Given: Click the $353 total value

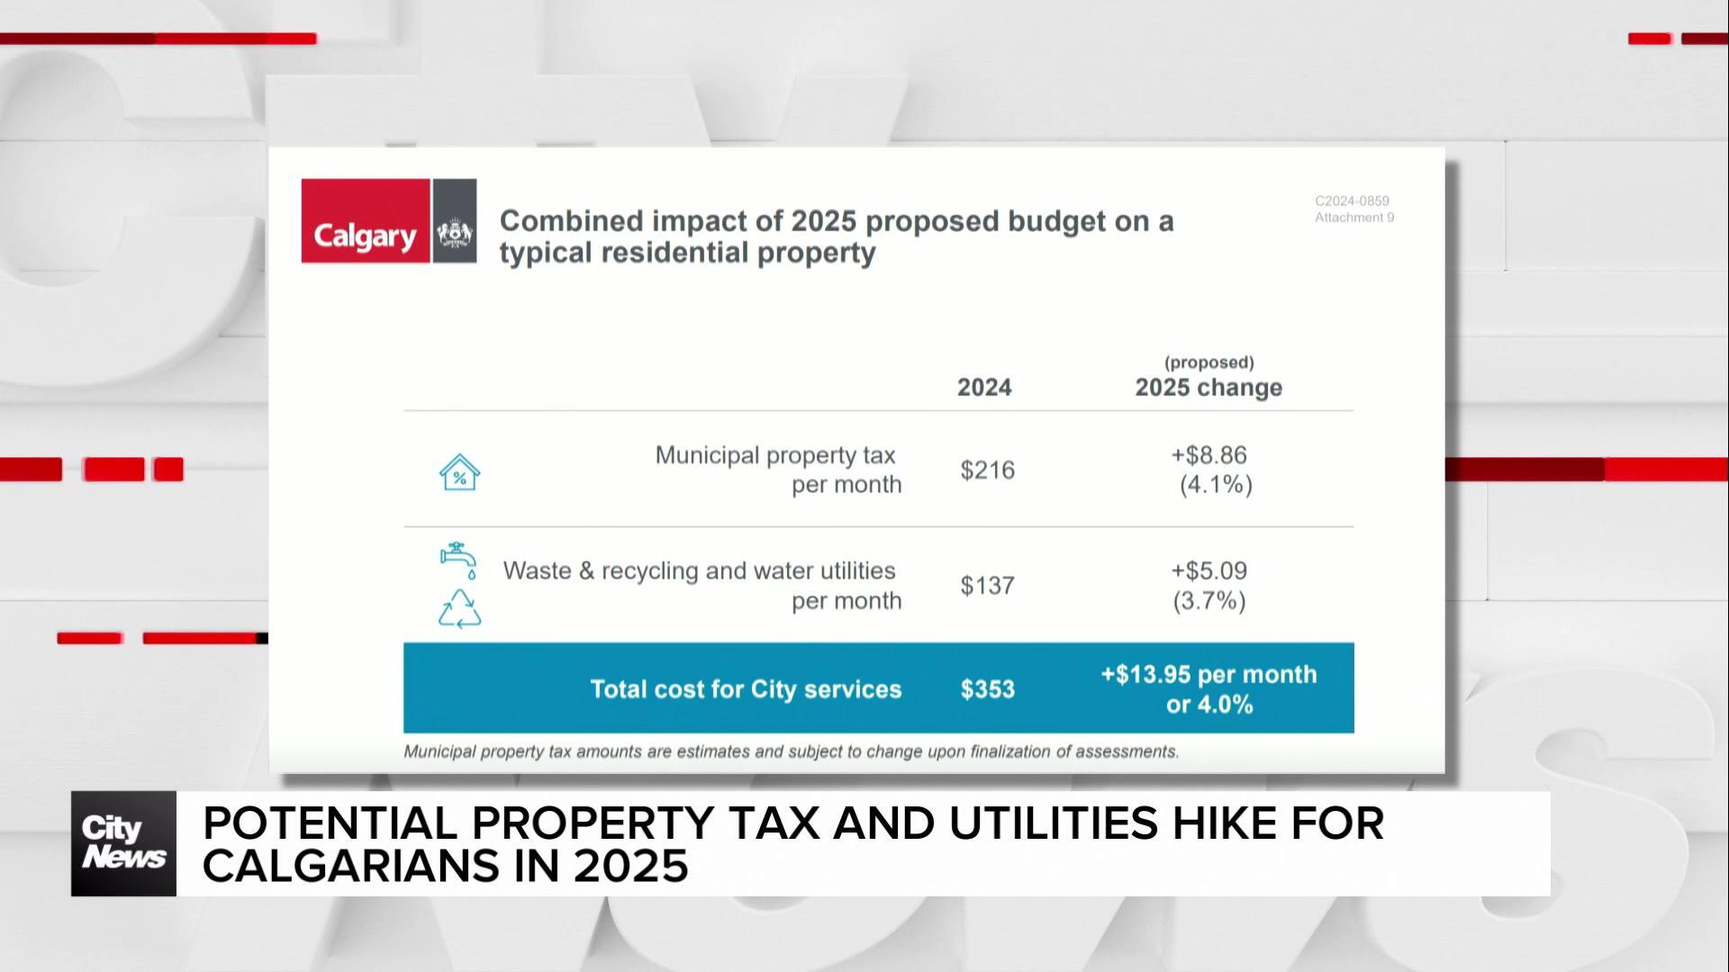Looking at the screenshot, I should 988,689.
